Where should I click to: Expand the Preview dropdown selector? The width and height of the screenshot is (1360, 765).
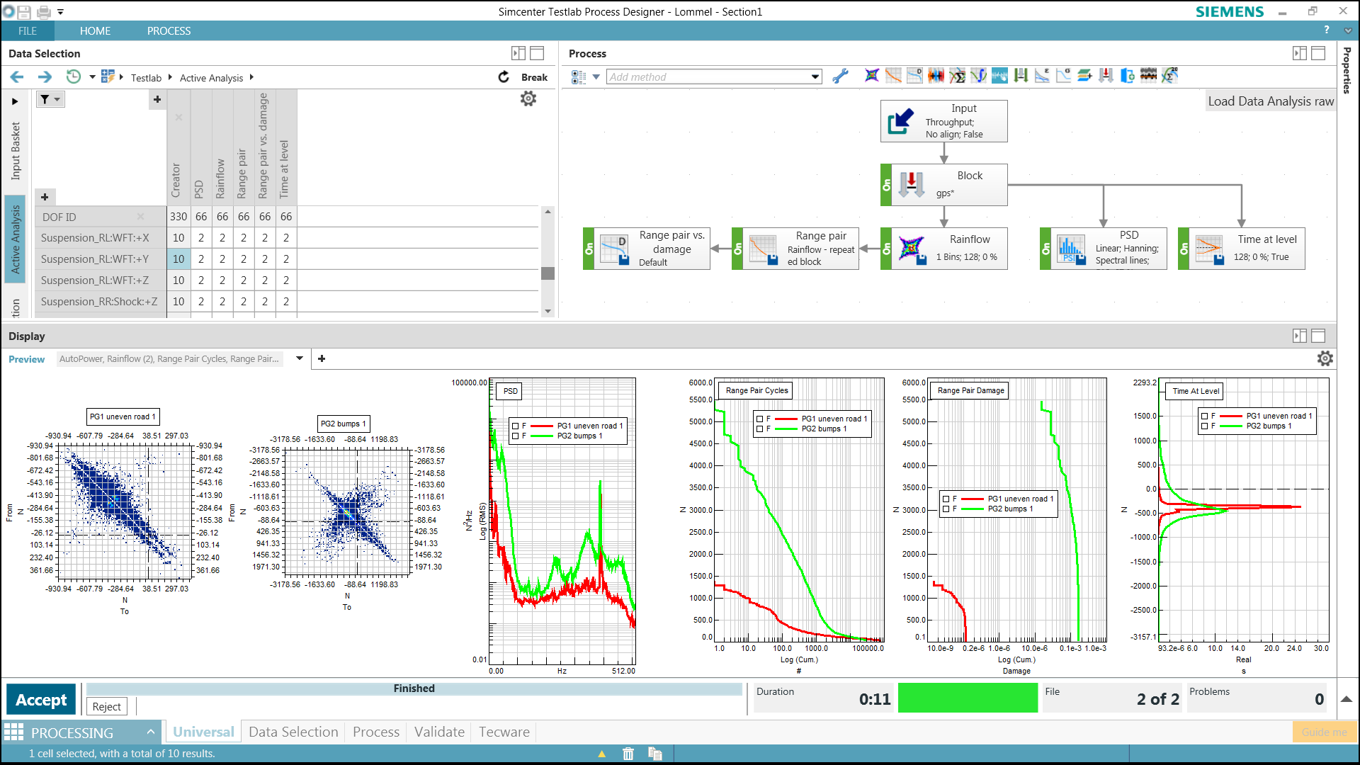tap(299, 358)
